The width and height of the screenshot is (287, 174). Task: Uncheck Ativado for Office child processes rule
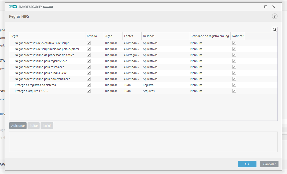89,55
